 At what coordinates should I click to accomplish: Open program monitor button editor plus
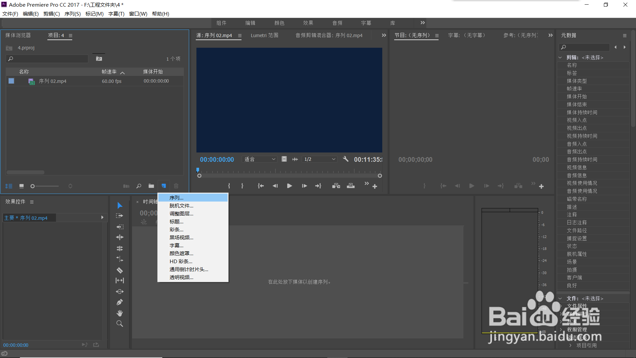(x=541, y=187)
